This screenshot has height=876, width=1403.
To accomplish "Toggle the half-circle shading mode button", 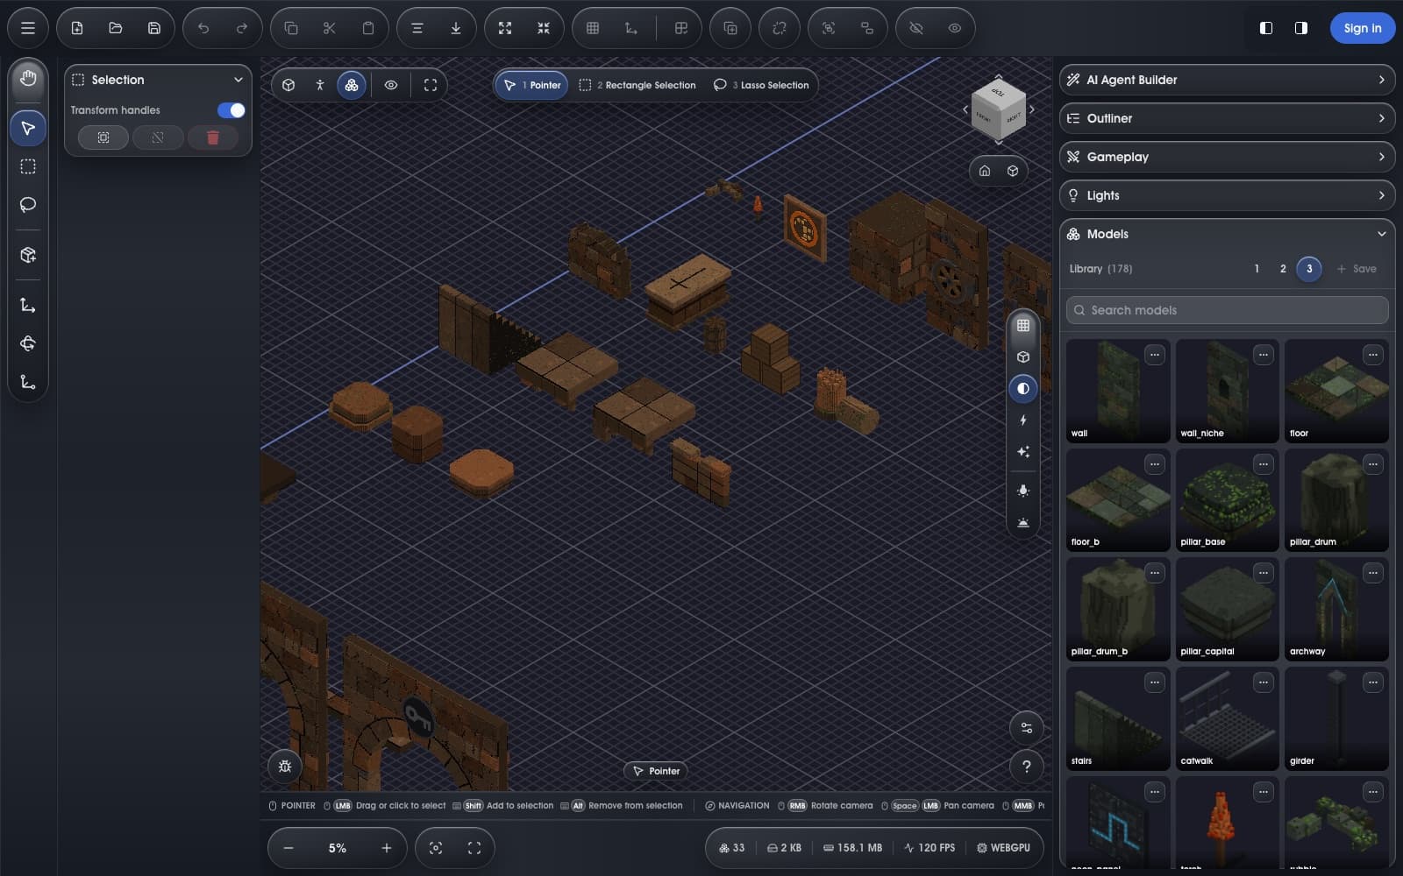I will (1023, 389).
